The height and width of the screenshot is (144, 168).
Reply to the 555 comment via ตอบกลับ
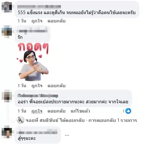click(x=56, y=21)
